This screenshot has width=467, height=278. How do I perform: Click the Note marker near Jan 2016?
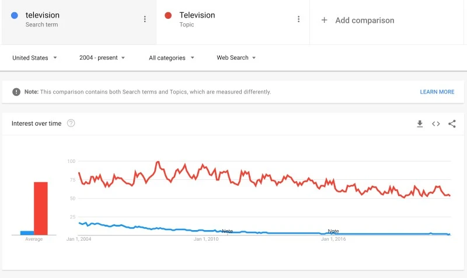point(333,231)
